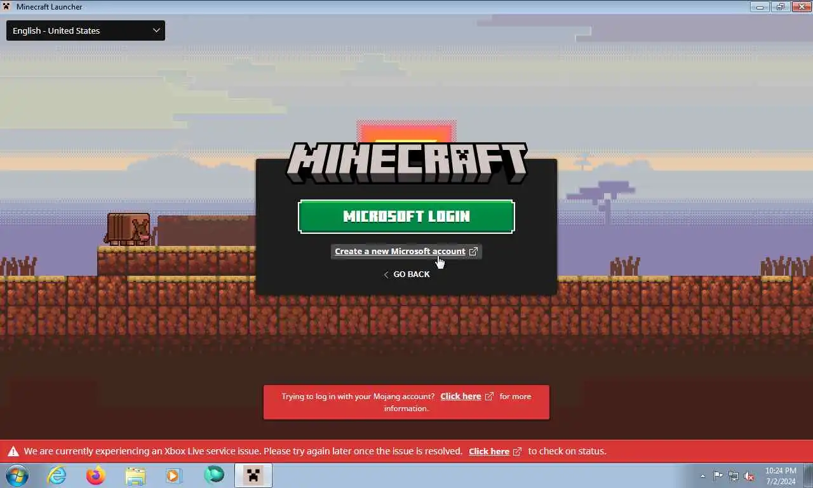Image resolution: width=813 pixels, height=488 pixels.
Task: Click external link icon in Mojang notice
Action: tap(489, 396)
